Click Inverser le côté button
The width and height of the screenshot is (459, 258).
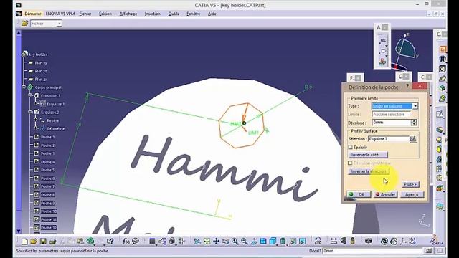pyautogui.click(x=368, y=155)
